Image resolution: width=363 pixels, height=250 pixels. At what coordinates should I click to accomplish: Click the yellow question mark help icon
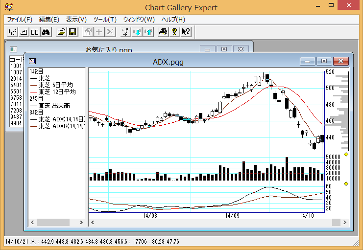pos(174,32)
